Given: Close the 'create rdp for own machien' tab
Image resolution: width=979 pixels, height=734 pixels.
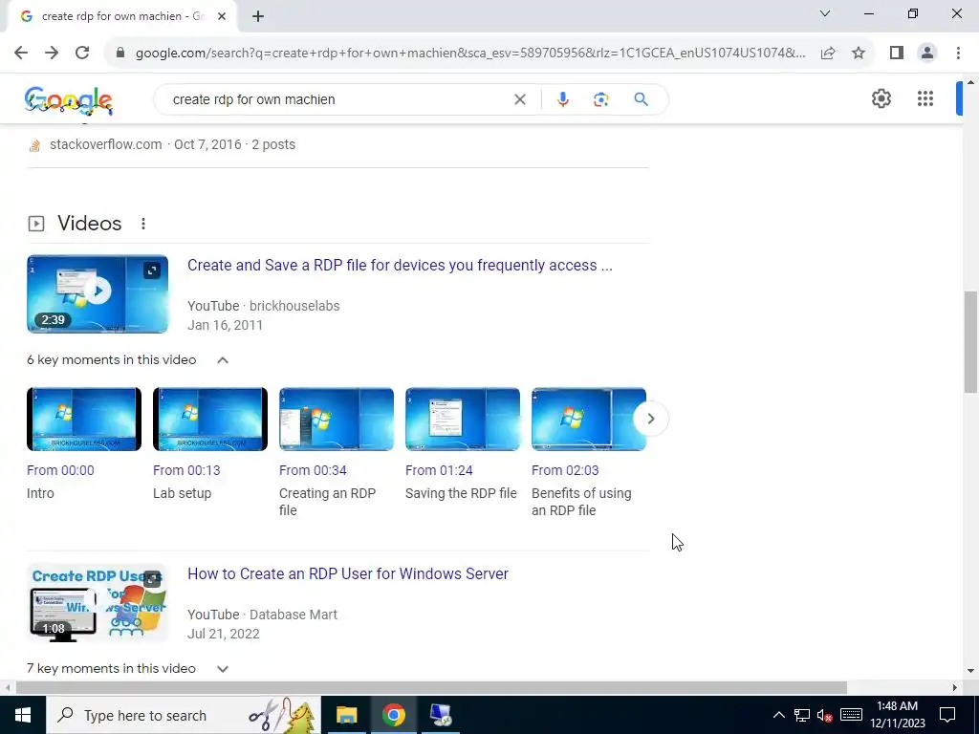Looking at the screenshot, I should click(222, 16).
